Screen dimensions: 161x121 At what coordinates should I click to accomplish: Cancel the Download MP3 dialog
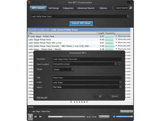click(x=115, y=96)
